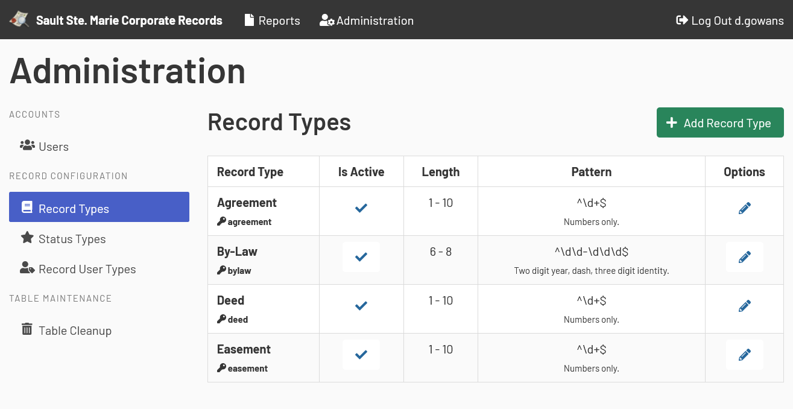
Task: Click the Record Types heading
Action: point(279,122)
